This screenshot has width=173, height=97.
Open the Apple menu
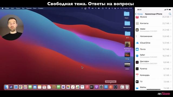click(x=2, y=8)
